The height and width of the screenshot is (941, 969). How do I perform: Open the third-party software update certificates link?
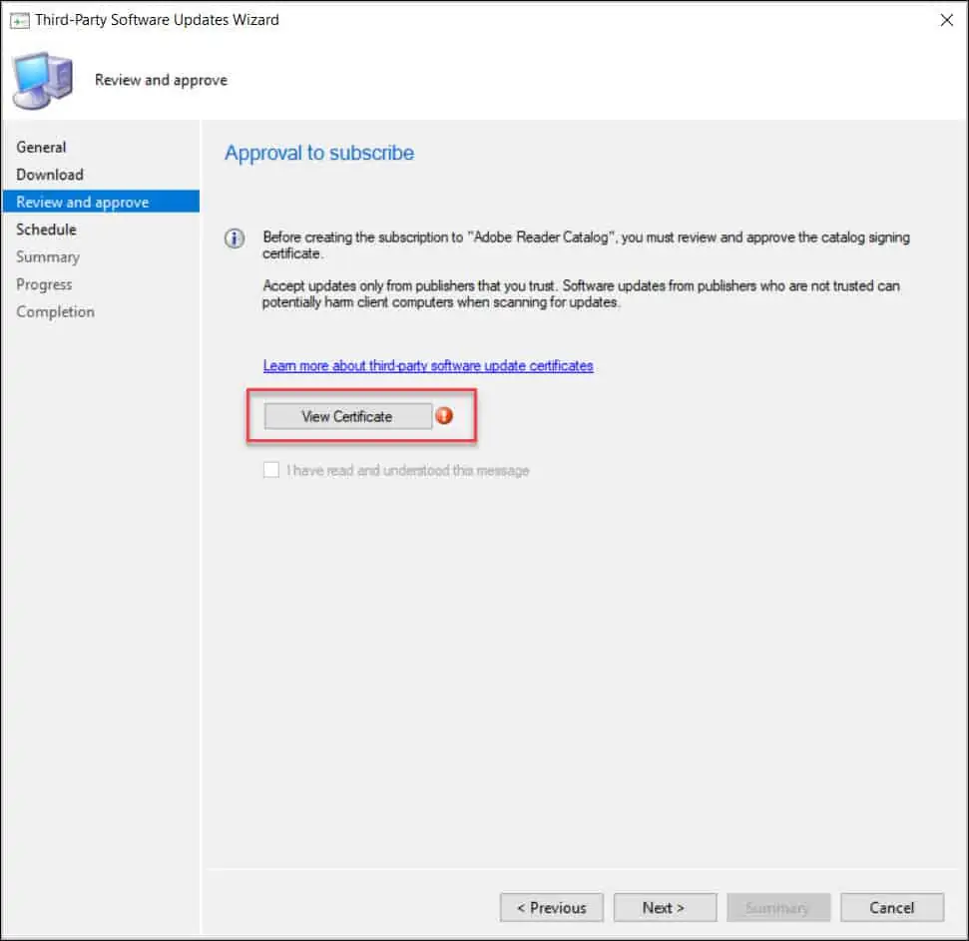point(428,366)
